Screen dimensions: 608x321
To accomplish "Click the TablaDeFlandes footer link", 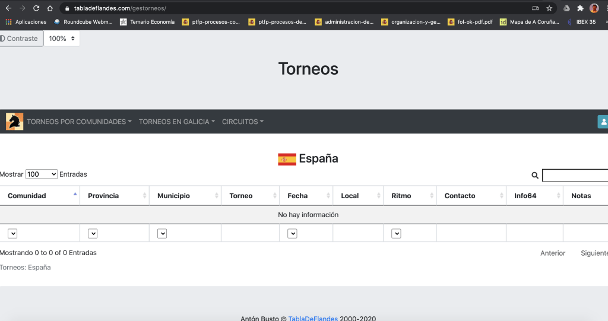I will click(x=312, y=319).
